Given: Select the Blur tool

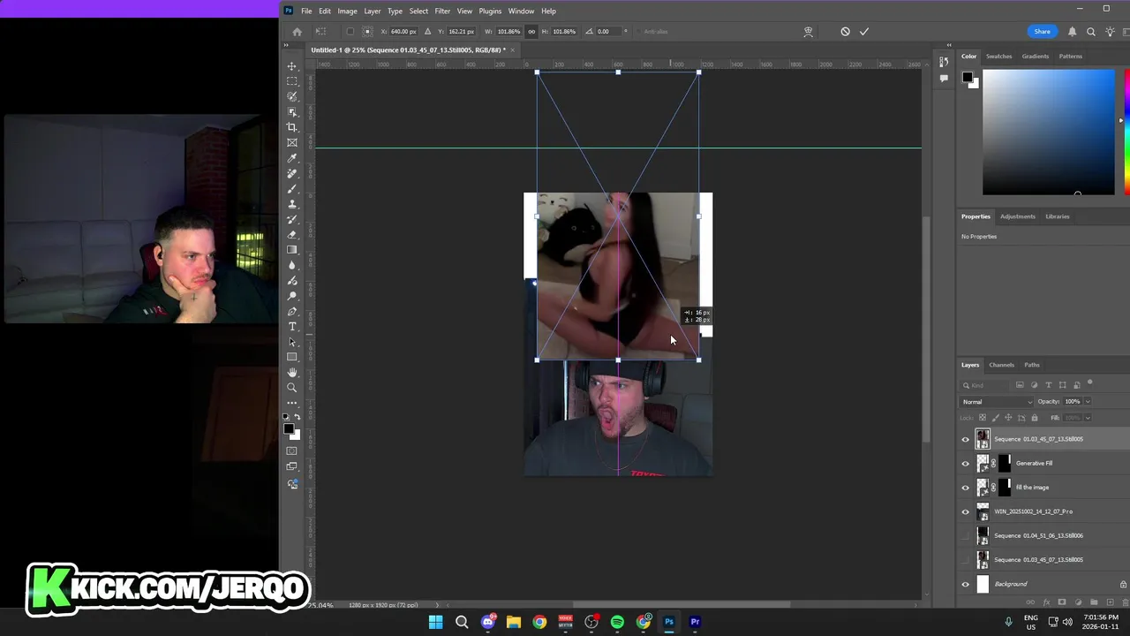Looking at the screenshot, I should [292, 265].
